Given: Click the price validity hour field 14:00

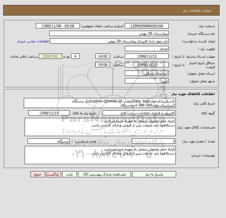Looking at the screenshot, I should coord(103,65).
